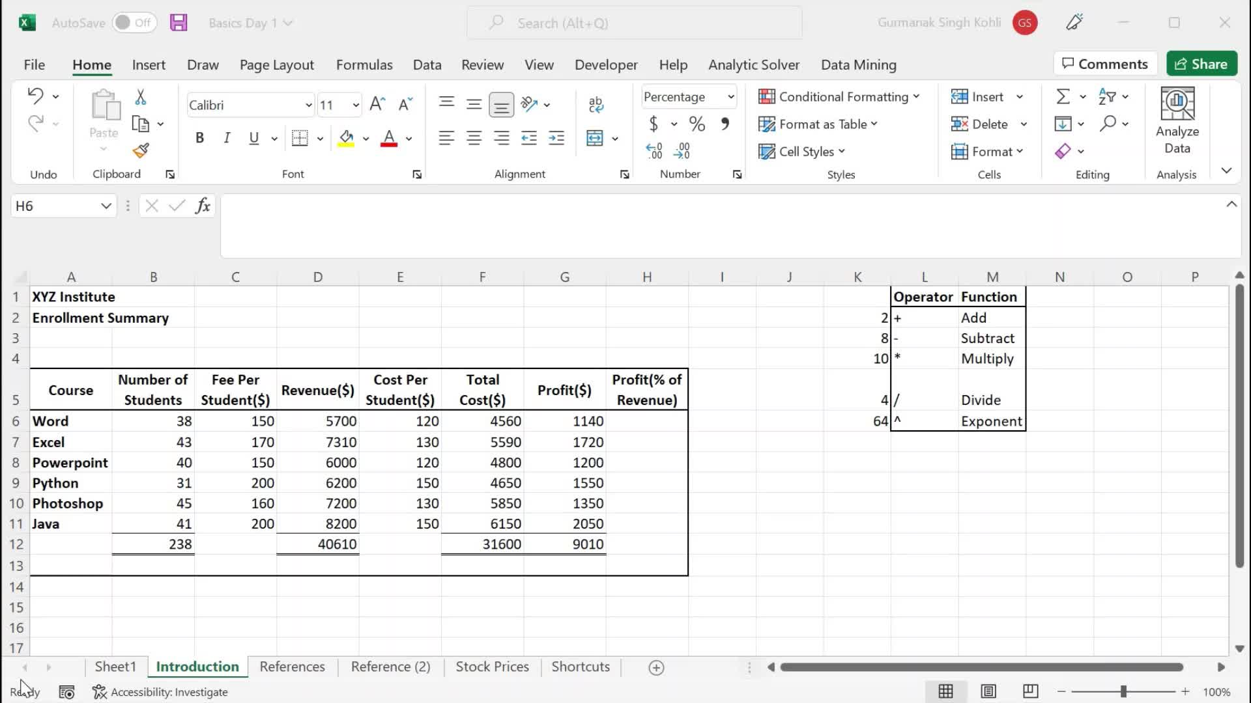Click the Format Painter brush icon
1251x703 pixels.
click(x=141, y=151)
